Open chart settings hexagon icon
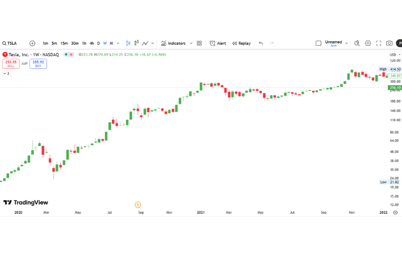Viewport: 402px width, 268px height. [368, 43]
